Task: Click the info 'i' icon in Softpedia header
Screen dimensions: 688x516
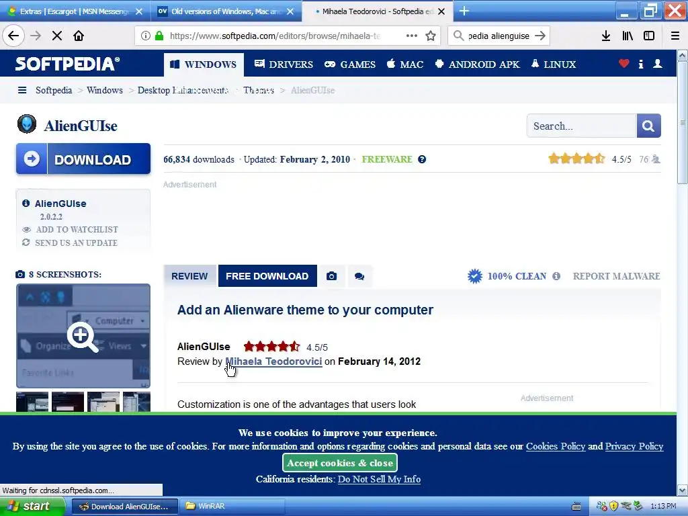Action: pyautogui.click(x=641, y=64)
